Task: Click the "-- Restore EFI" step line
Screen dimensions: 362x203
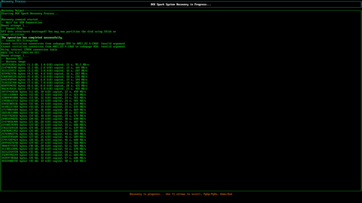Action: point(12,59)
